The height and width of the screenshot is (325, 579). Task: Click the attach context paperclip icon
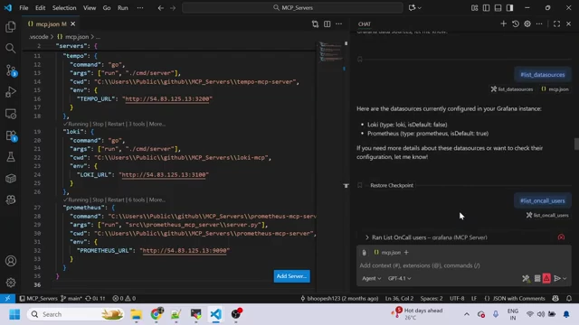coord(364,253)
